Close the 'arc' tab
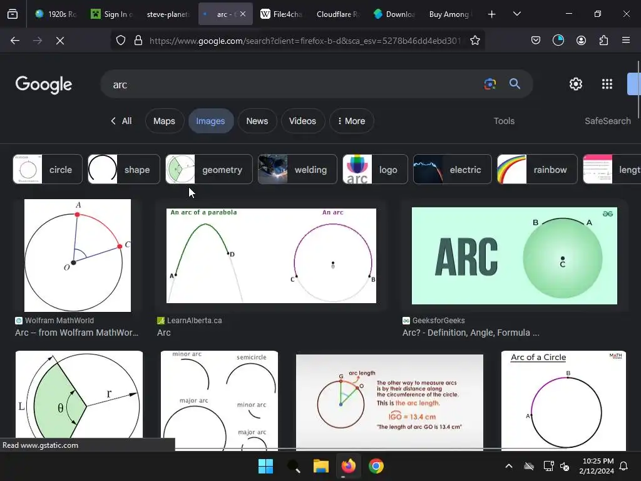 [x=243, y=14]
